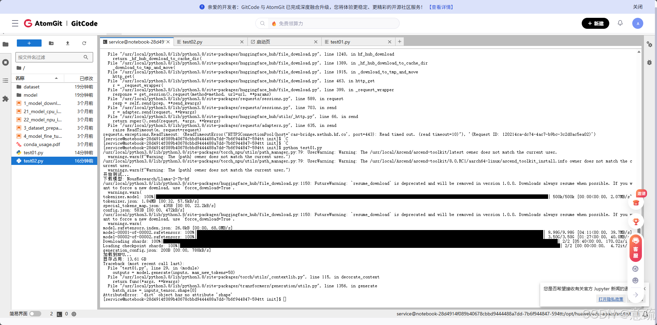The height and width of the screenshot is (325, 657).
Task: Collapse the Jupyter news notification chevron
Action: coord(645,289)
